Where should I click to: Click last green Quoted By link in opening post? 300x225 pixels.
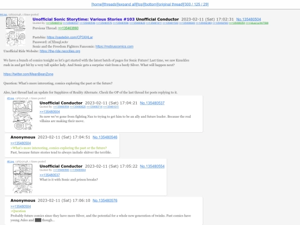257,23
